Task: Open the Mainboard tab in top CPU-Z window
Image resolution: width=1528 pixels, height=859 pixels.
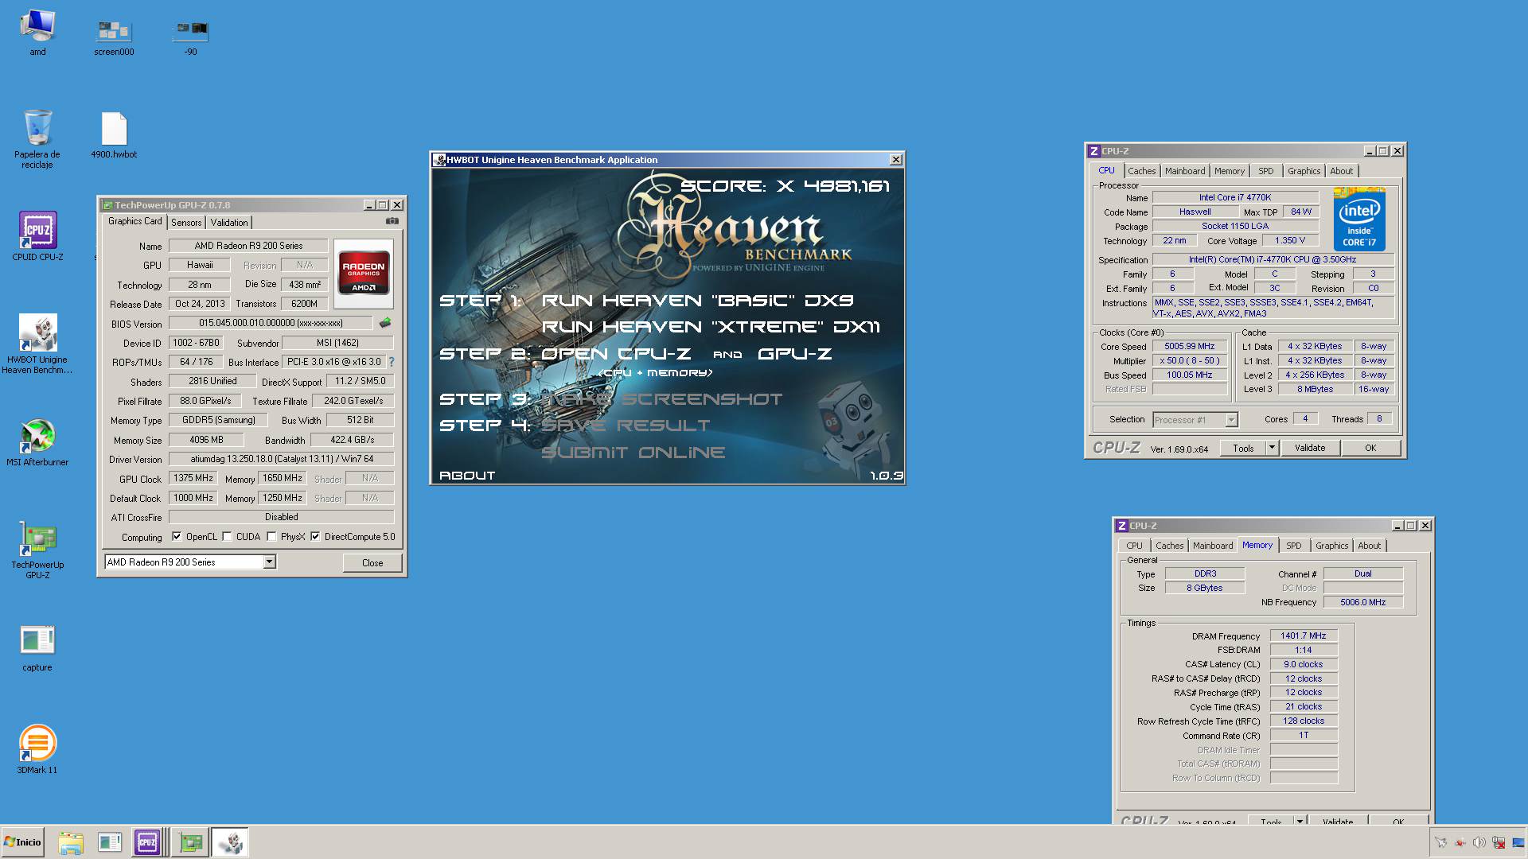Action: click(x=1185, y=171)
